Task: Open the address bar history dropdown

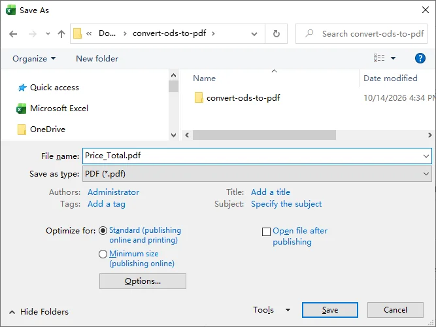Action: pyautogui.click(x=254, y=34)
